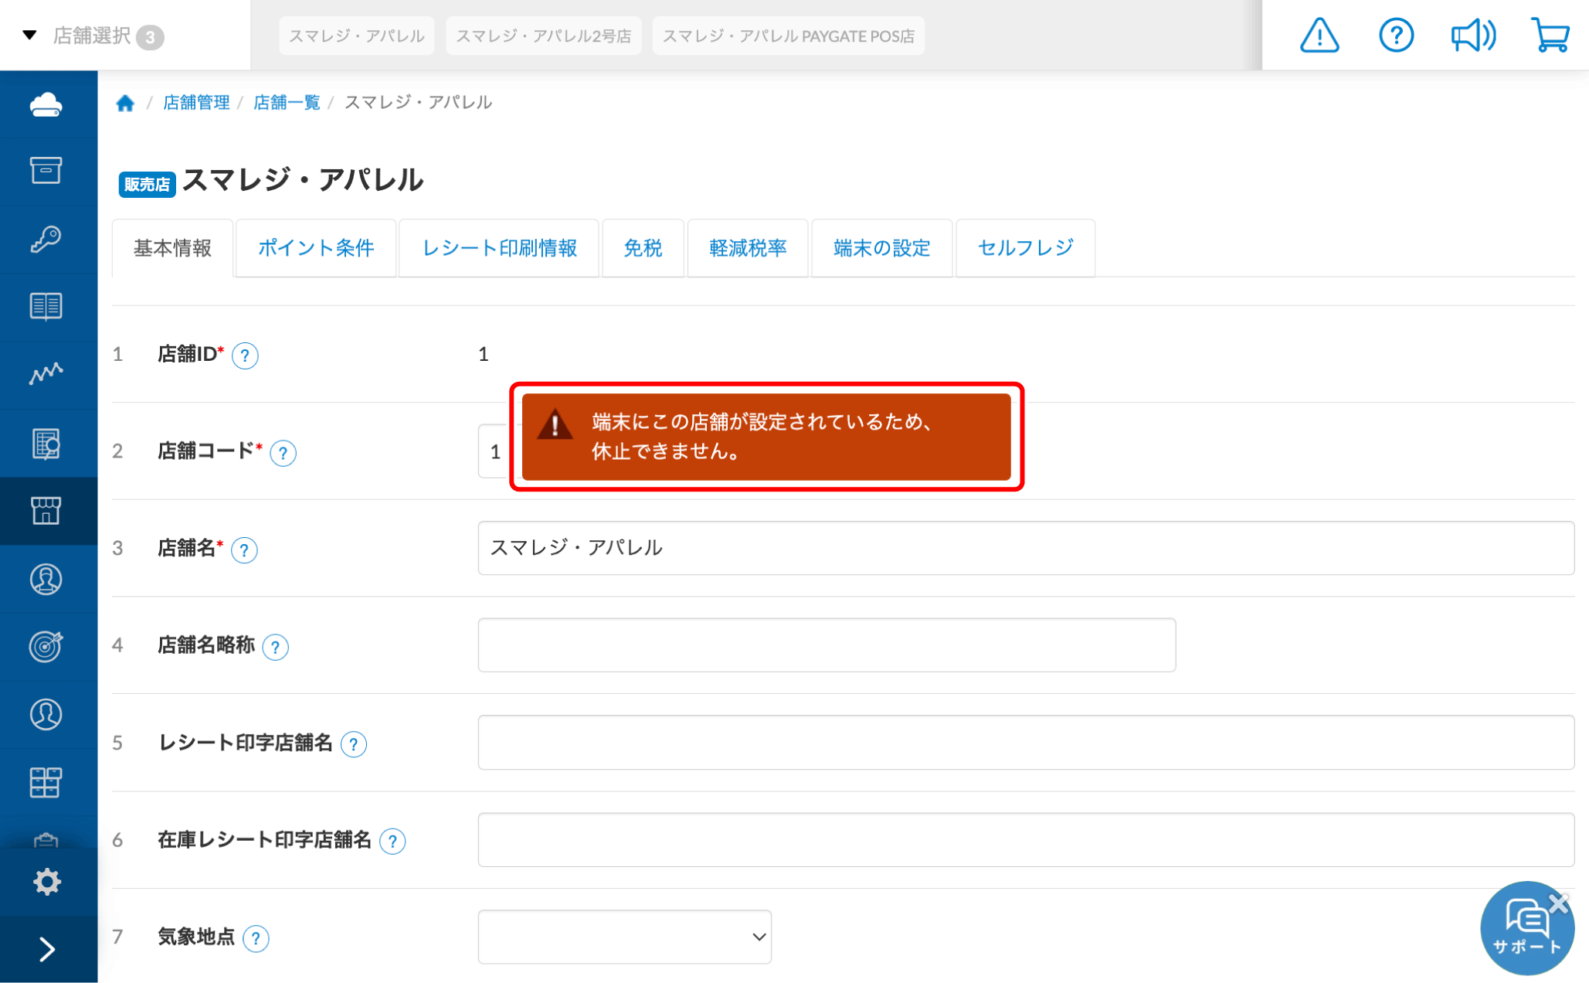Show help for 店舗ID field
The width and height of the screenshot is (1589, 983).
pos(245,355)
